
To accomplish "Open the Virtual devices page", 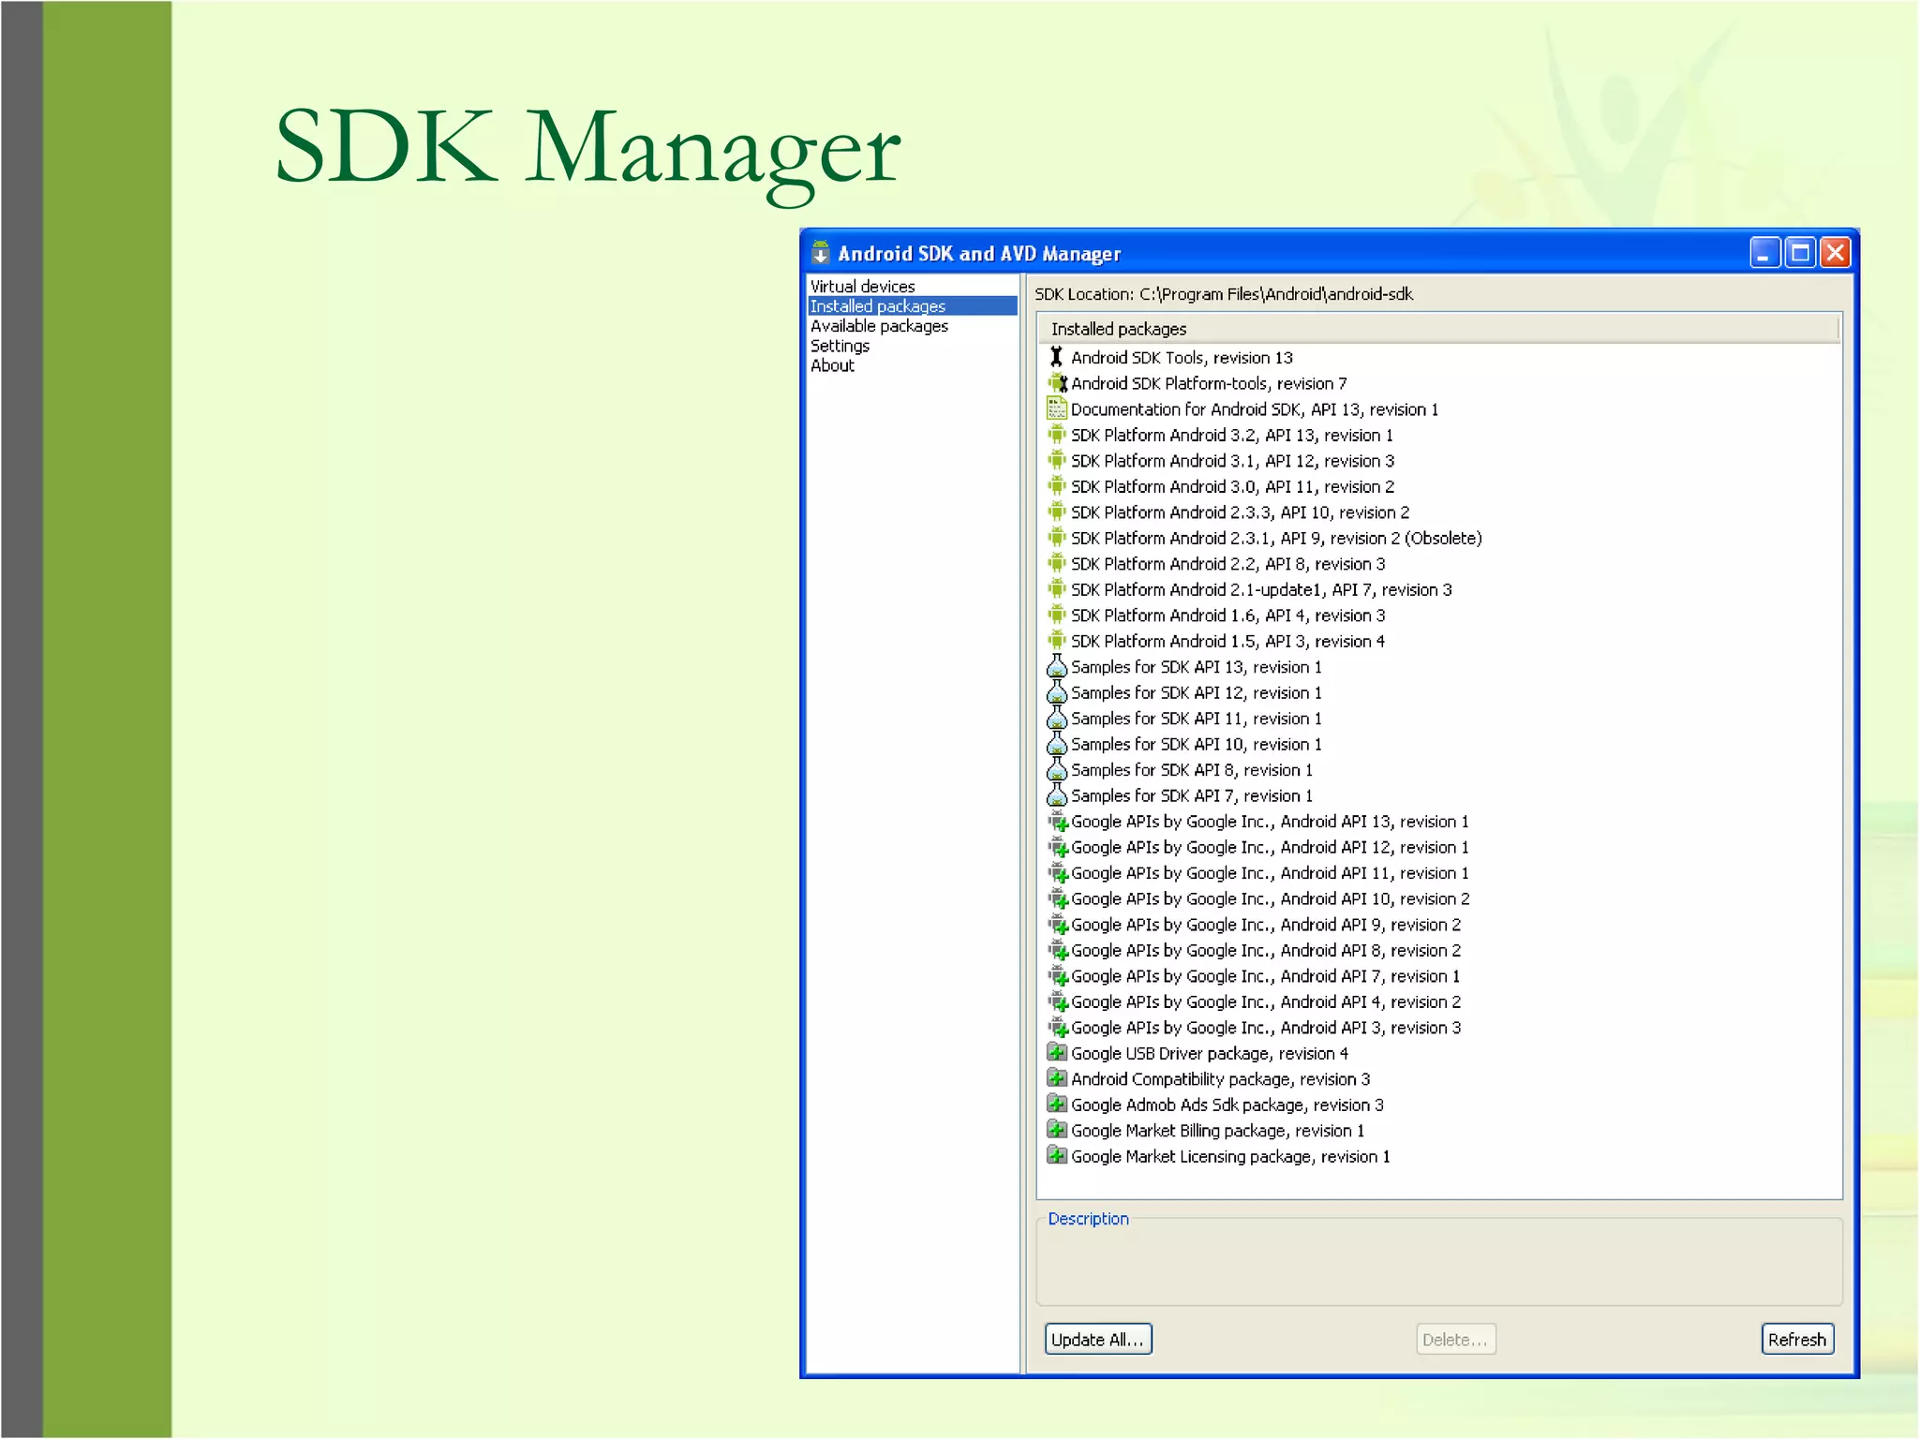I will tap(862, 286).
